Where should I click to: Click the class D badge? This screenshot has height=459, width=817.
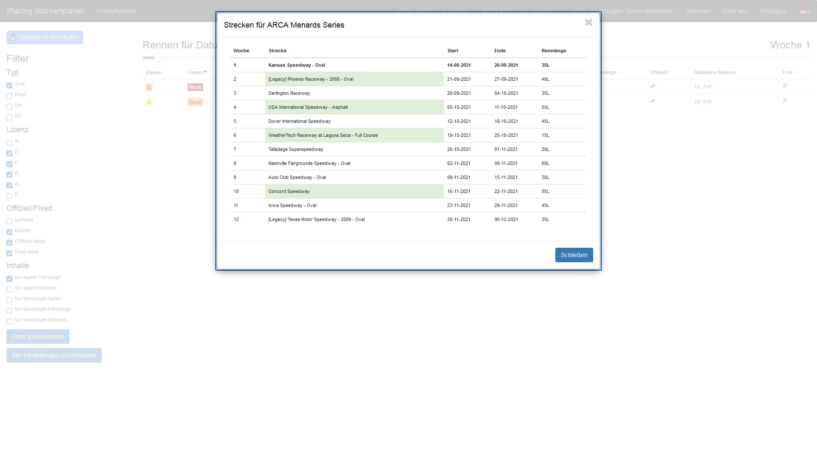tap(149, 87)
